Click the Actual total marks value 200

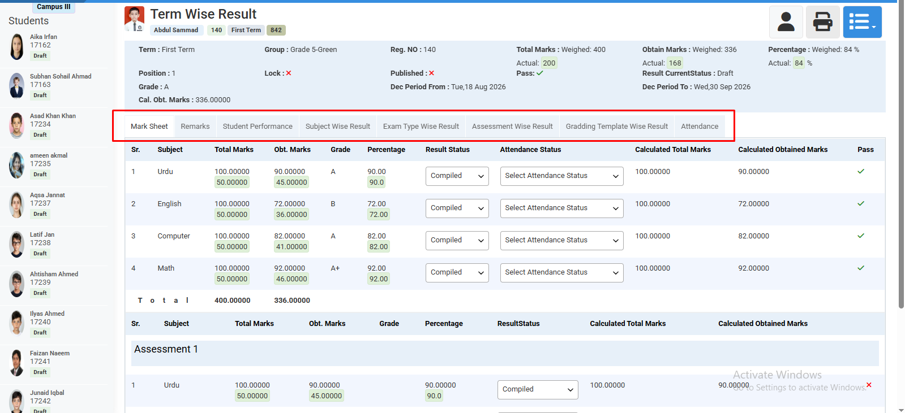pos(549,63)
